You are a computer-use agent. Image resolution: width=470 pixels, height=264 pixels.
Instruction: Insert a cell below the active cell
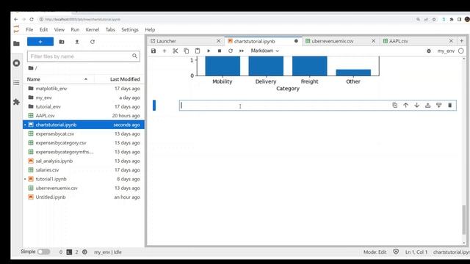[x=439, y=105]
